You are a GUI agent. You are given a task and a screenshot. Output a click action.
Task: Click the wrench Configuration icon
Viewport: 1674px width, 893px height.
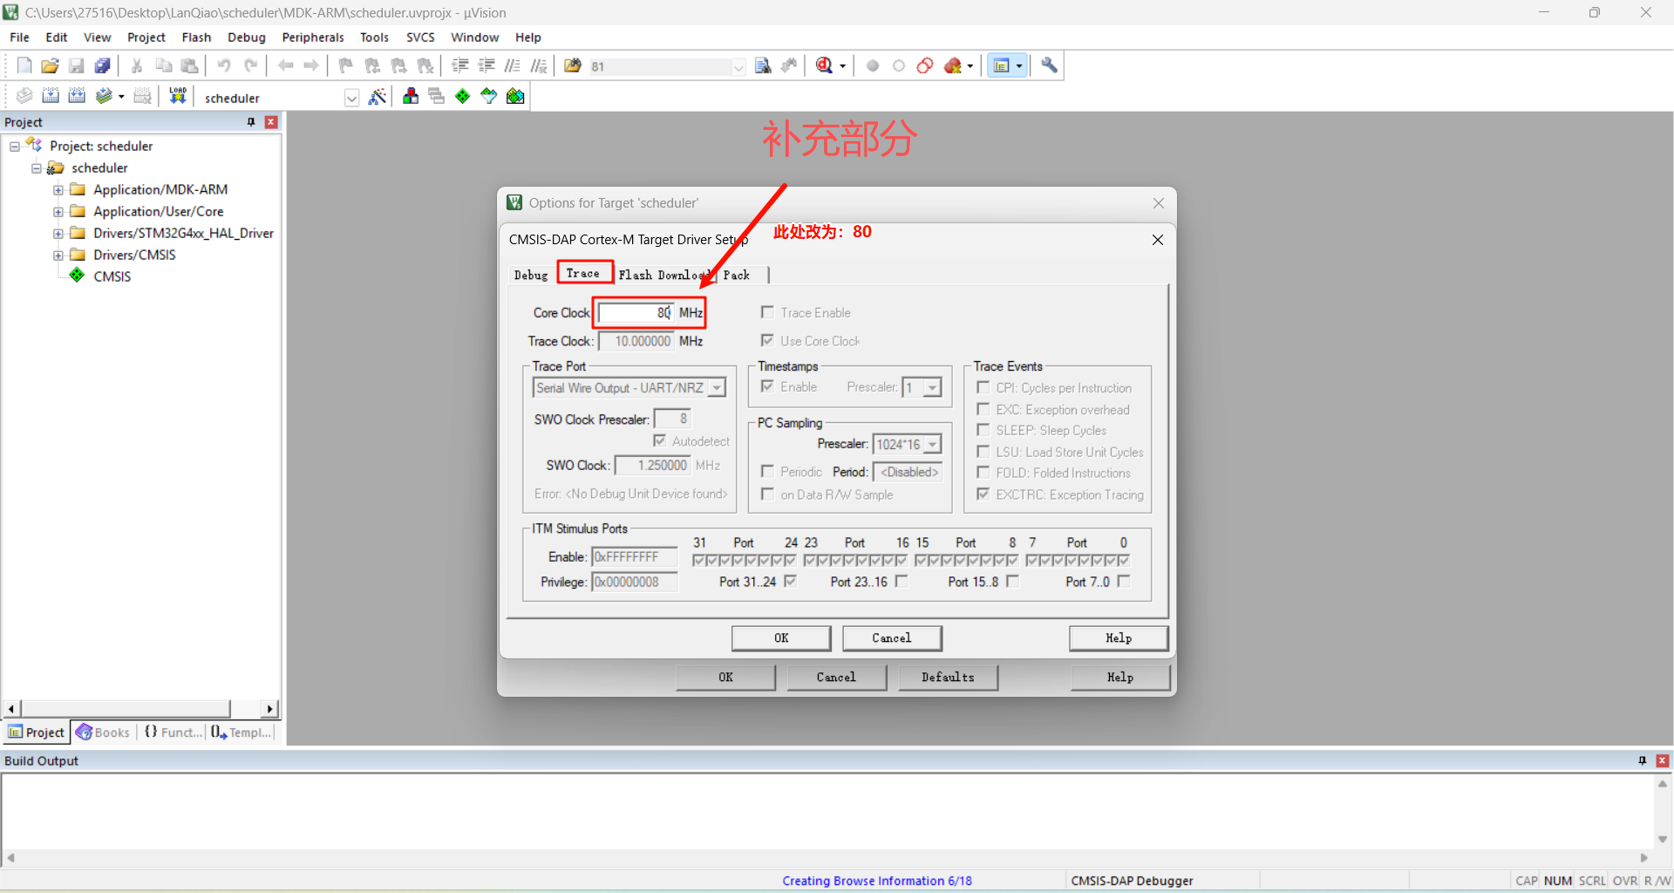tap(1050, 65)
